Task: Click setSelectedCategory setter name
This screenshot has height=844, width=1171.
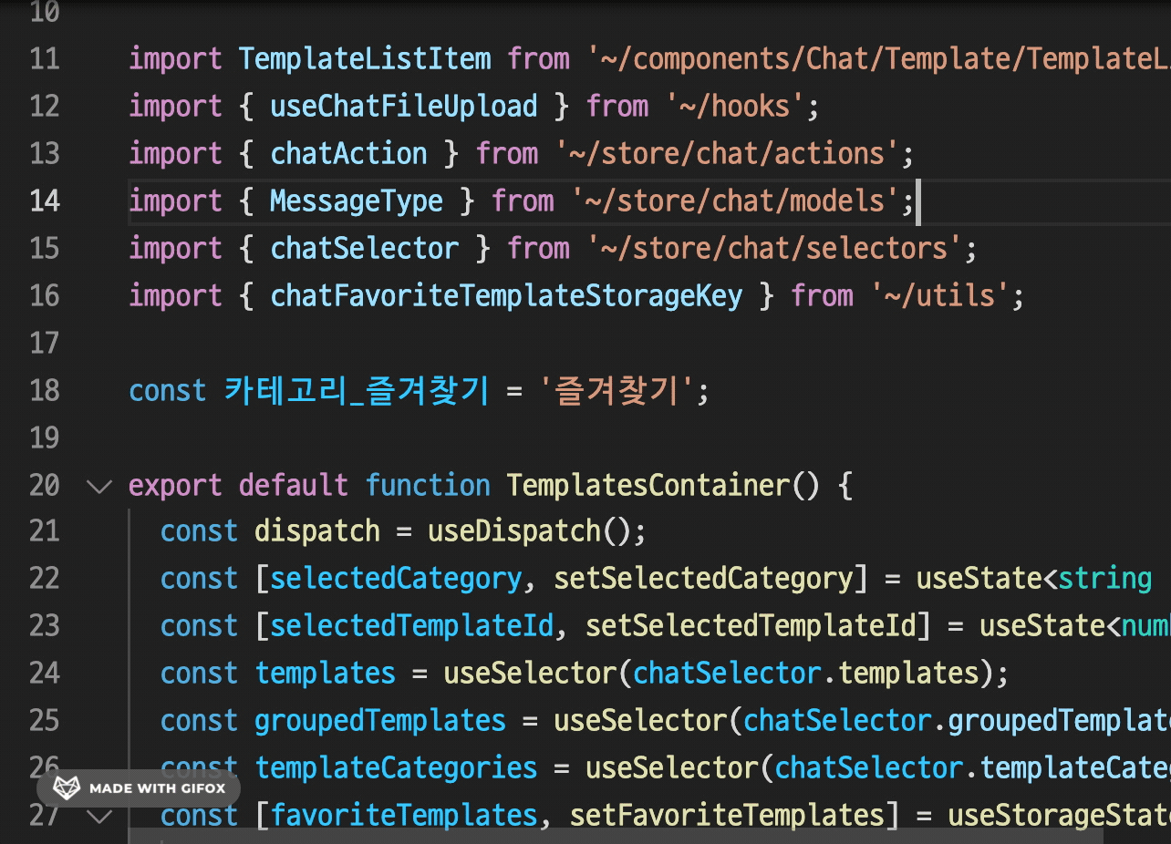Action: point(703,579)
